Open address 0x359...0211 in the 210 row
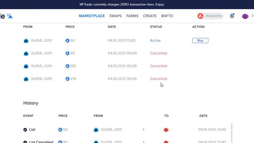 41,79
